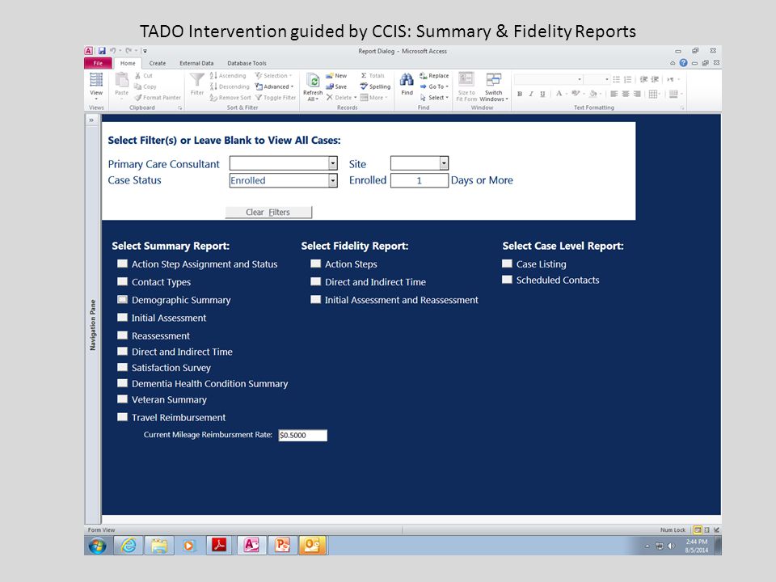This screenshot has width=776, height=582.
Task: Sort Descending in Sort & Filter
Action: pos(229,86)
